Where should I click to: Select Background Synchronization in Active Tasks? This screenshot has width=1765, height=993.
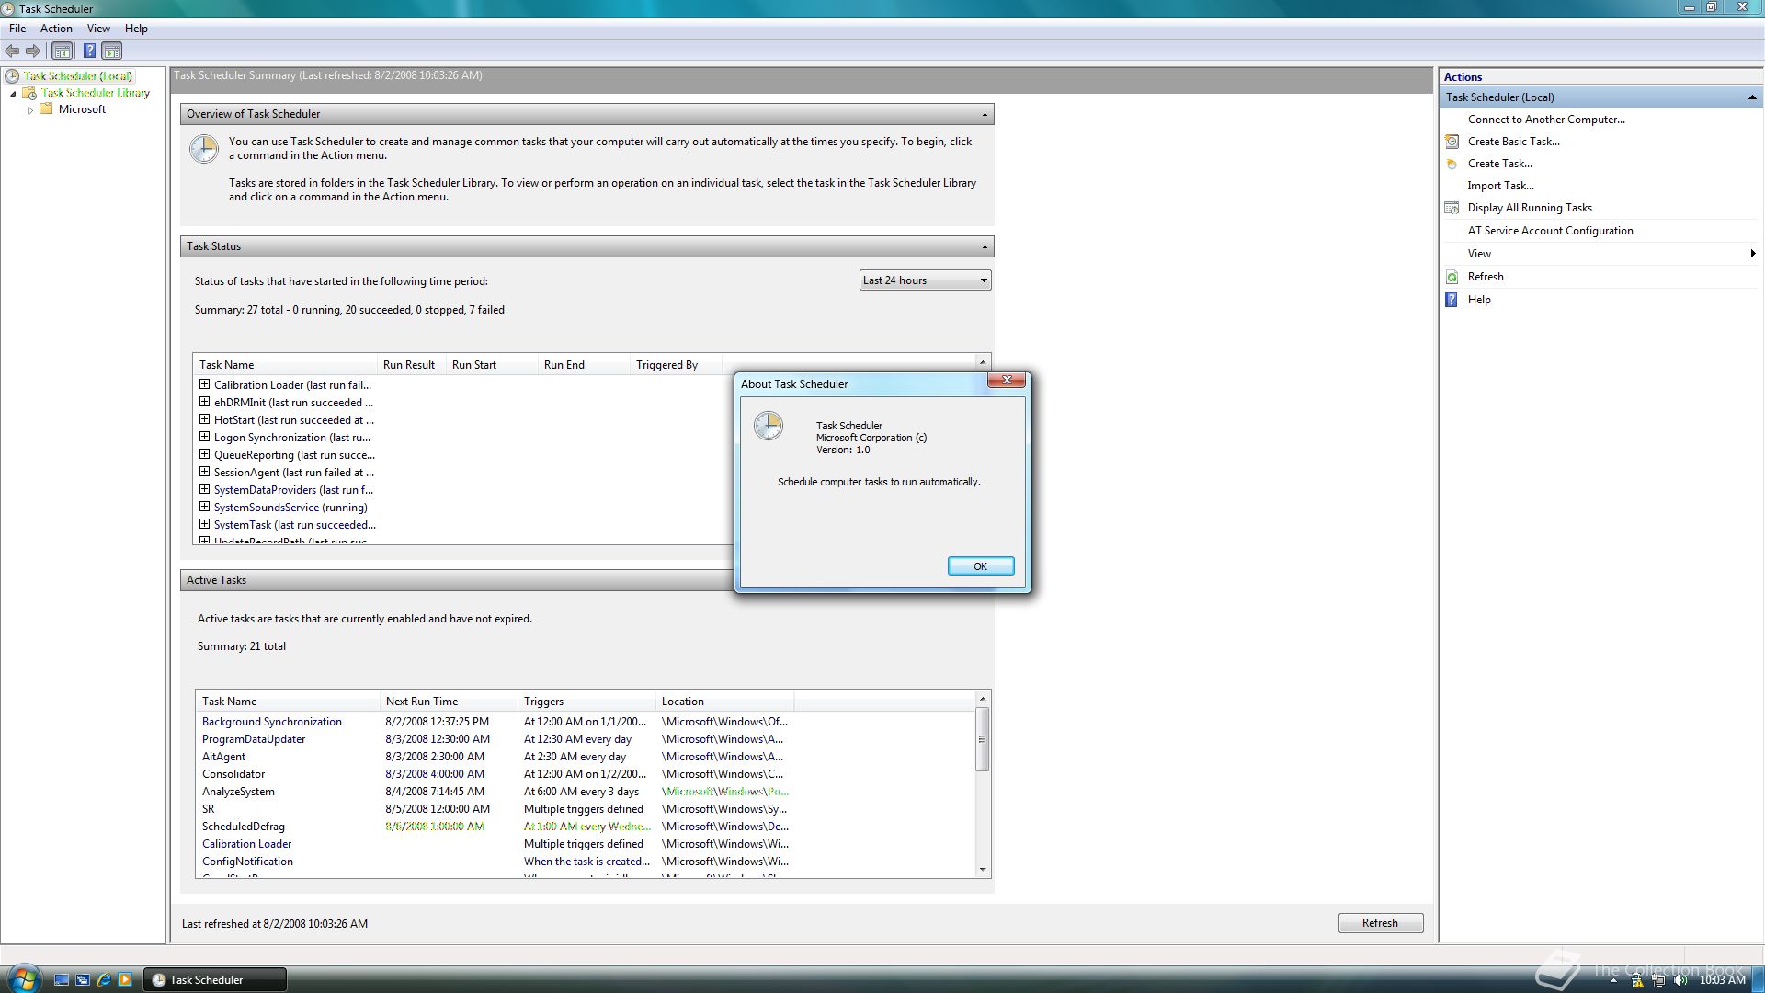pos(272,722)
